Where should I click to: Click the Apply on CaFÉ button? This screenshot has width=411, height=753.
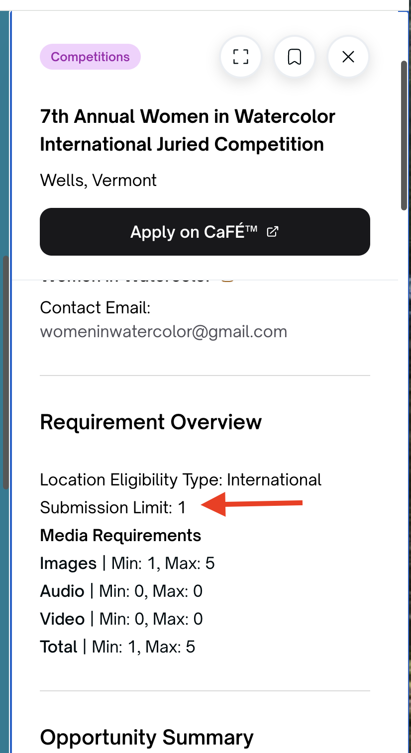coord(205,232)
